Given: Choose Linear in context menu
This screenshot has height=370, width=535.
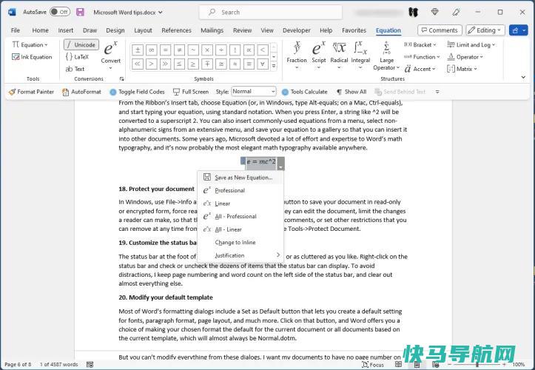Looking at the screenshot, I should (x=240, y=203).
